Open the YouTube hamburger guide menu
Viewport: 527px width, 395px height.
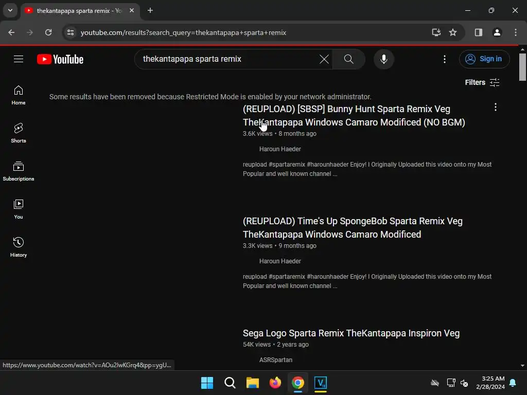click(x=19, y=59)
